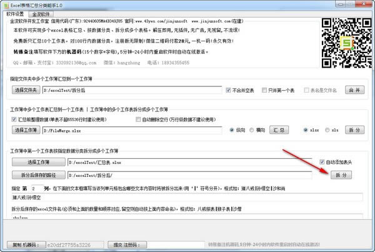Viewport: 375px width, 252px height.
Task: Choose the xlsx format radio button
Action: (x=311, y=130)
